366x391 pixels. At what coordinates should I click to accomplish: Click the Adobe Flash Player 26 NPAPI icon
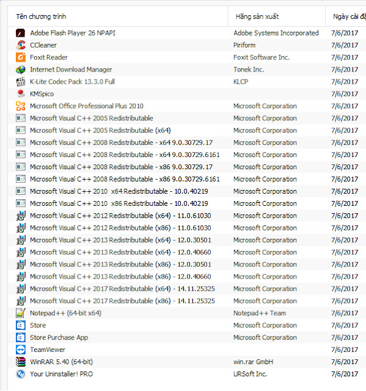[x=20, y=33]
